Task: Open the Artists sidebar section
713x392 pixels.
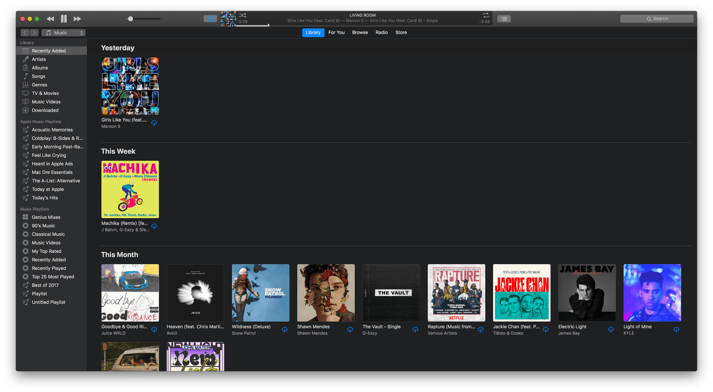Action: point(39,59)
